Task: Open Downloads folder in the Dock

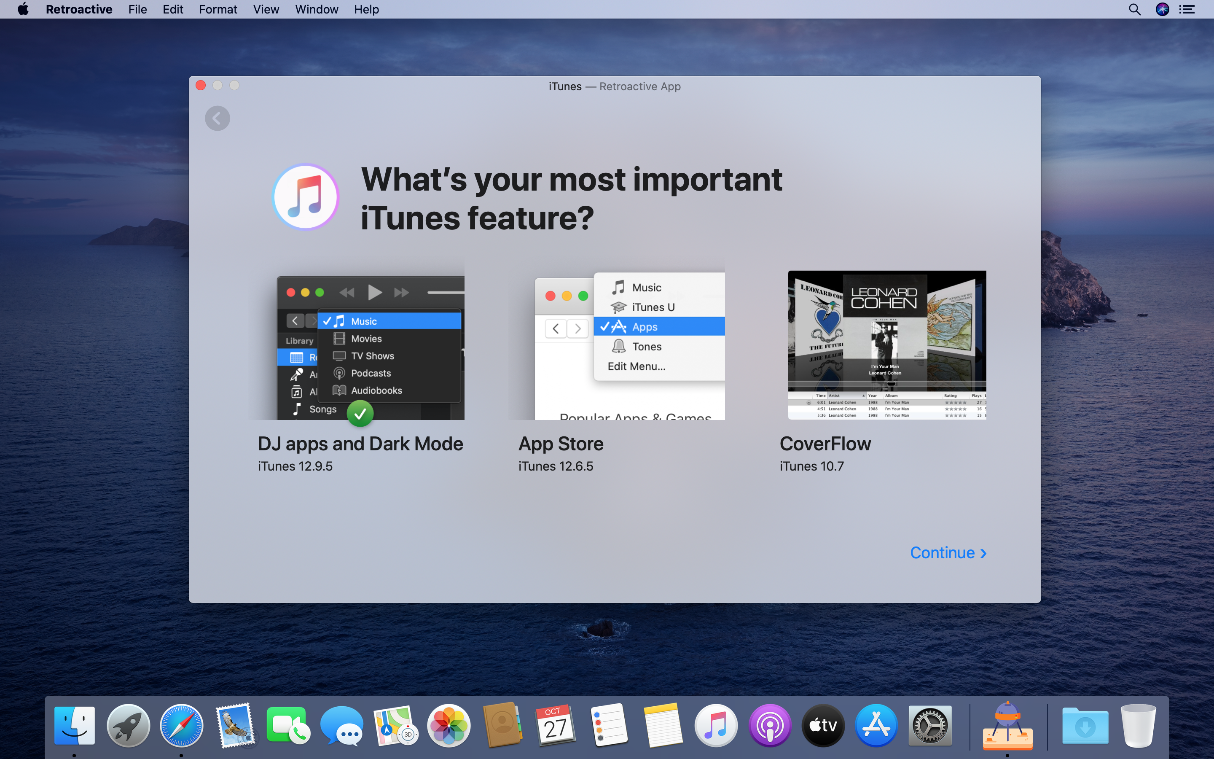Action: point(1085,725)
